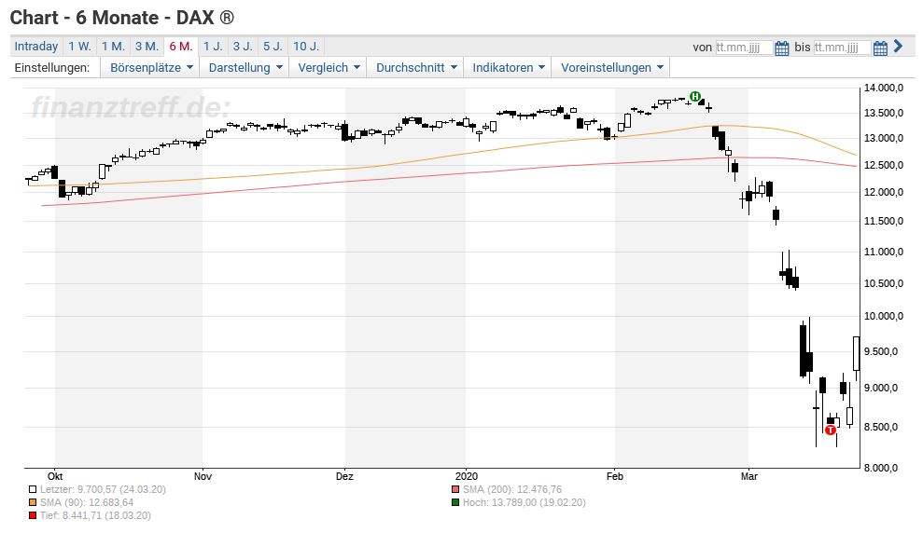923x533 pixels.
Task: Open the Indikatoren dropdown
Action: [508, 68]
